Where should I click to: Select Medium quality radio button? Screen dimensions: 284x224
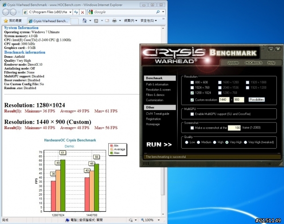tap(198, 142)
